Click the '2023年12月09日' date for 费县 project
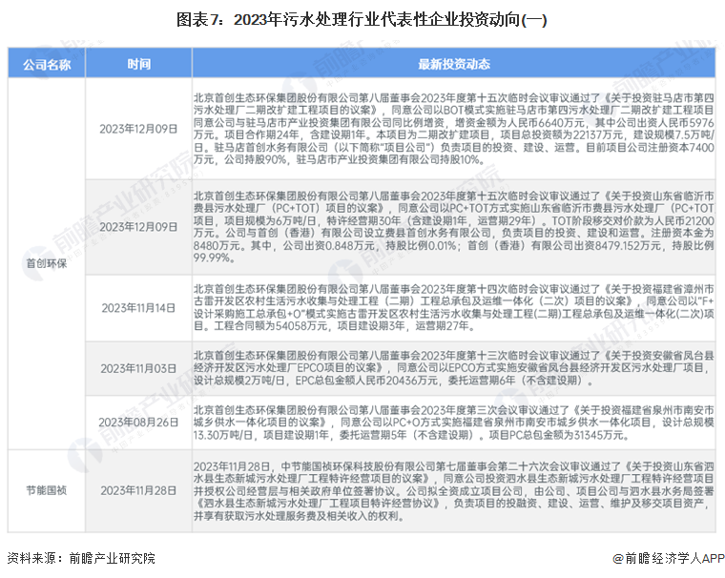 point(138,227)
